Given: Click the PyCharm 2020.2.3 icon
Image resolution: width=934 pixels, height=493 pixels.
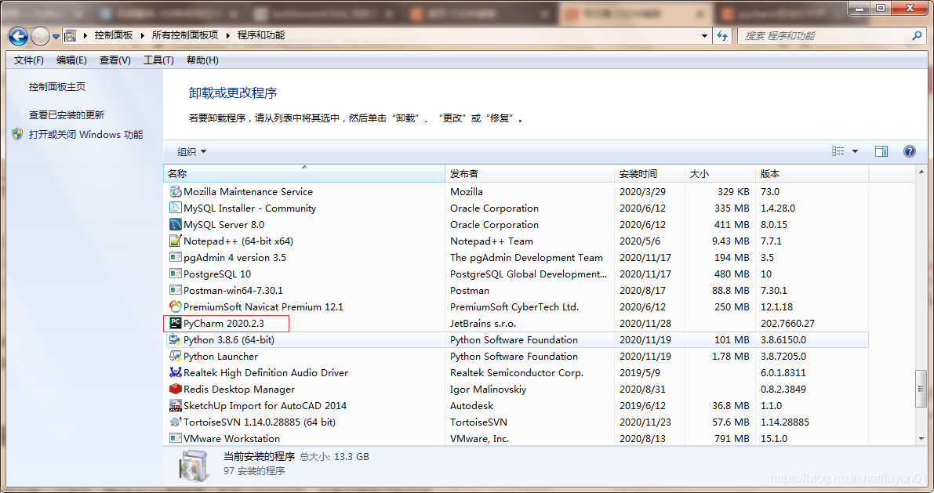Looking at the screenshot, I should pyautogui.click(x=175, y=323).
